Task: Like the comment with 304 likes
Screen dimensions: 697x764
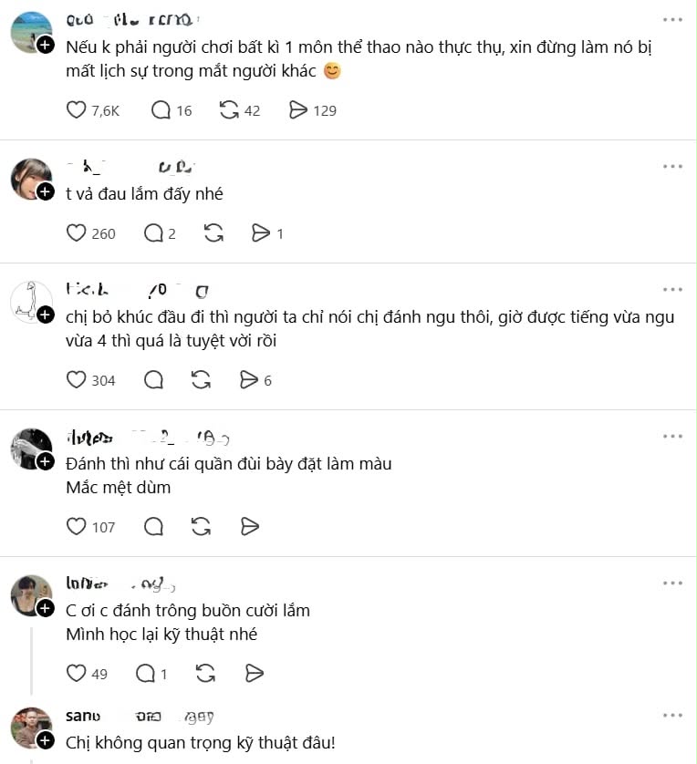Action: pyautogui.click(x=76, y=379)
